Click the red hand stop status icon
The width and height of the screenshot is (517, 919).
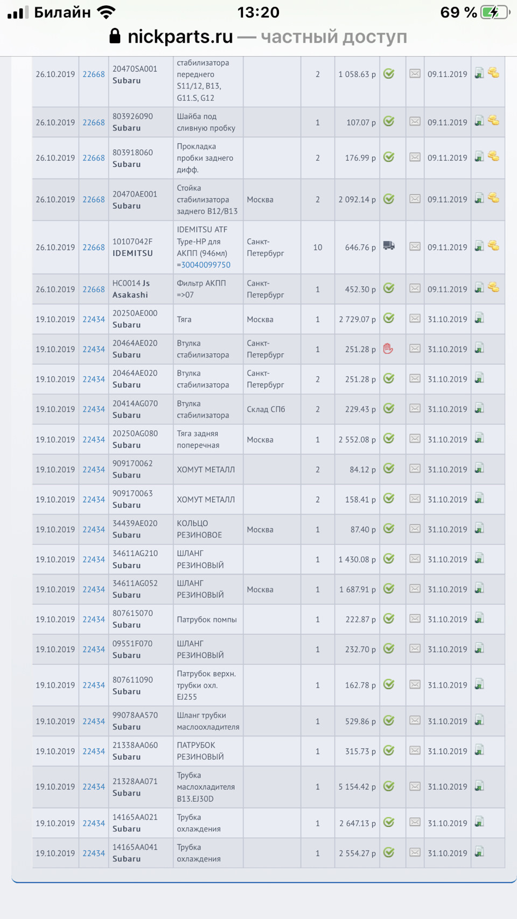[388, 349]
